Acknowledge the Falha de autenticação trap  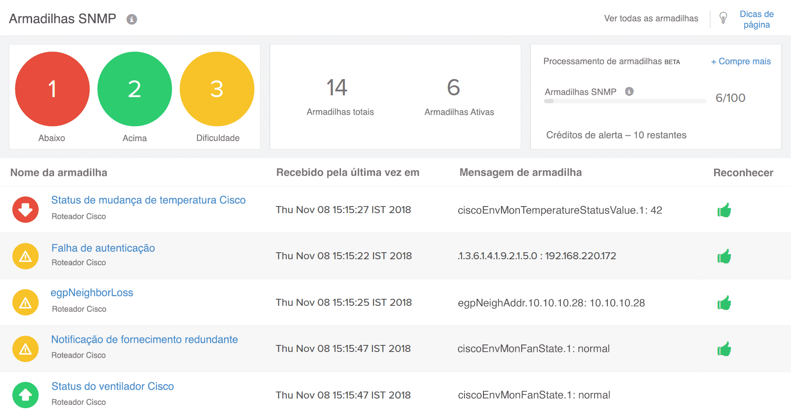(x=724, y=256)
